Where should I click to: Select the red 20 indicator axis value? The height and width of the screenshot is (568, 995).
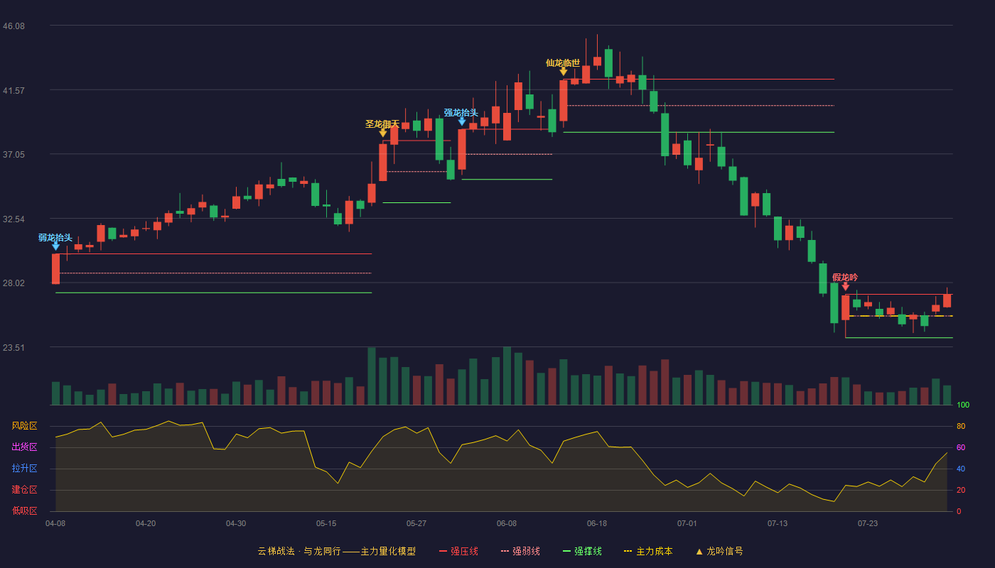click(961, 491)
